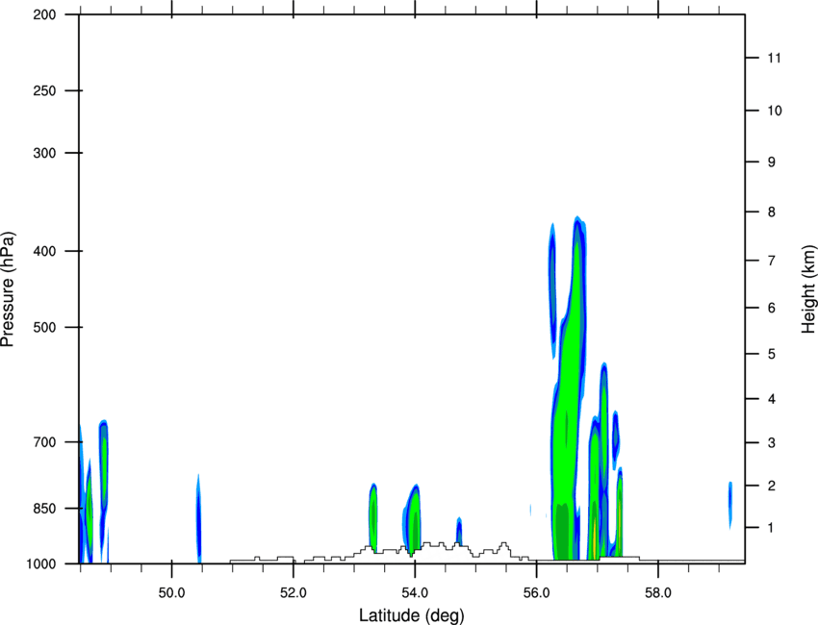Click the 'Height (km)' axis title
The width and height of the screenshot is (818, 625).
pyautogui.click(x=808, y=289)
